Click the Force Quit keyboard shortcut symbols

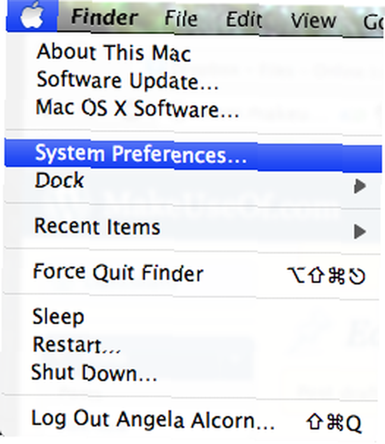point(326,275)
